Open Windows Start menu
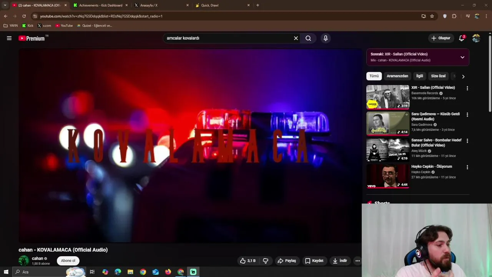 pyautogui.click(x=6, y=272)
